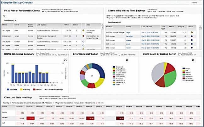This screenshot has height=127, width=204.
Task: Open the Mar 23 last job date link
Action: point(150,36)
